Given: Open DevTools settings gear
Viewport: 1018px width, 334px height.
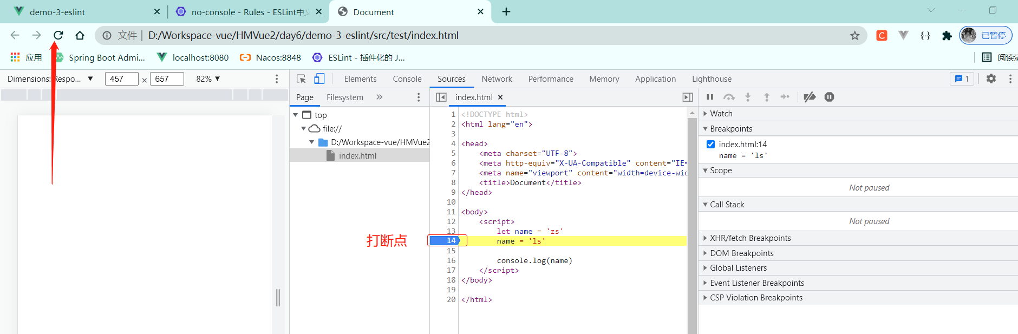Looking at the screenshot, I should pos(991,79).
